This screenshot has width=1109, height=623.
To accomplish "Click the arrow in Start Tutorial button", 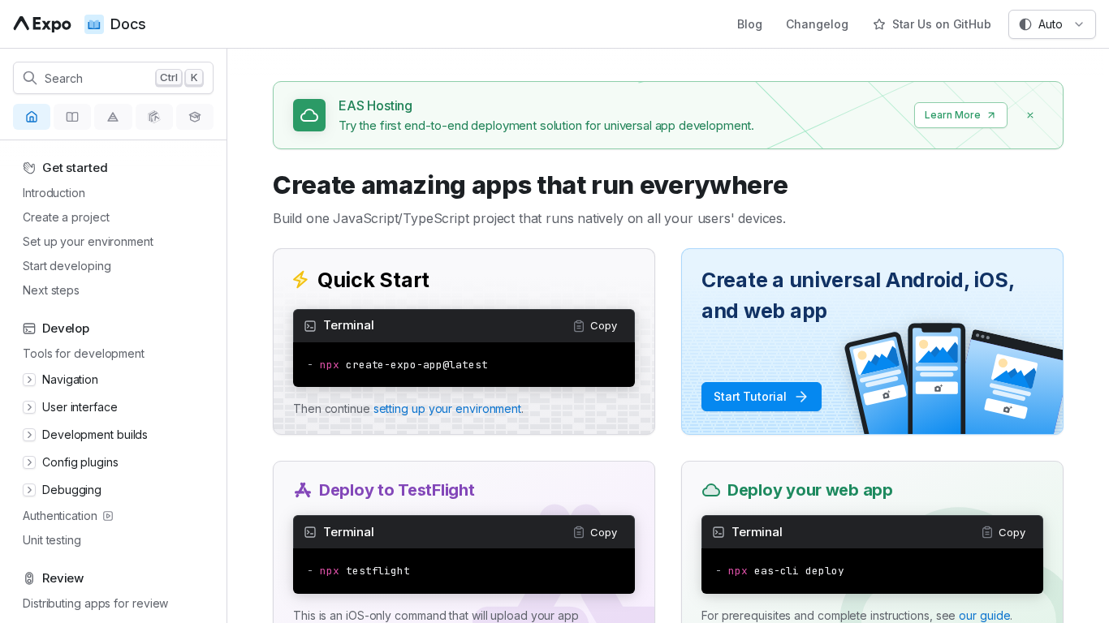I will pos(801,397).
